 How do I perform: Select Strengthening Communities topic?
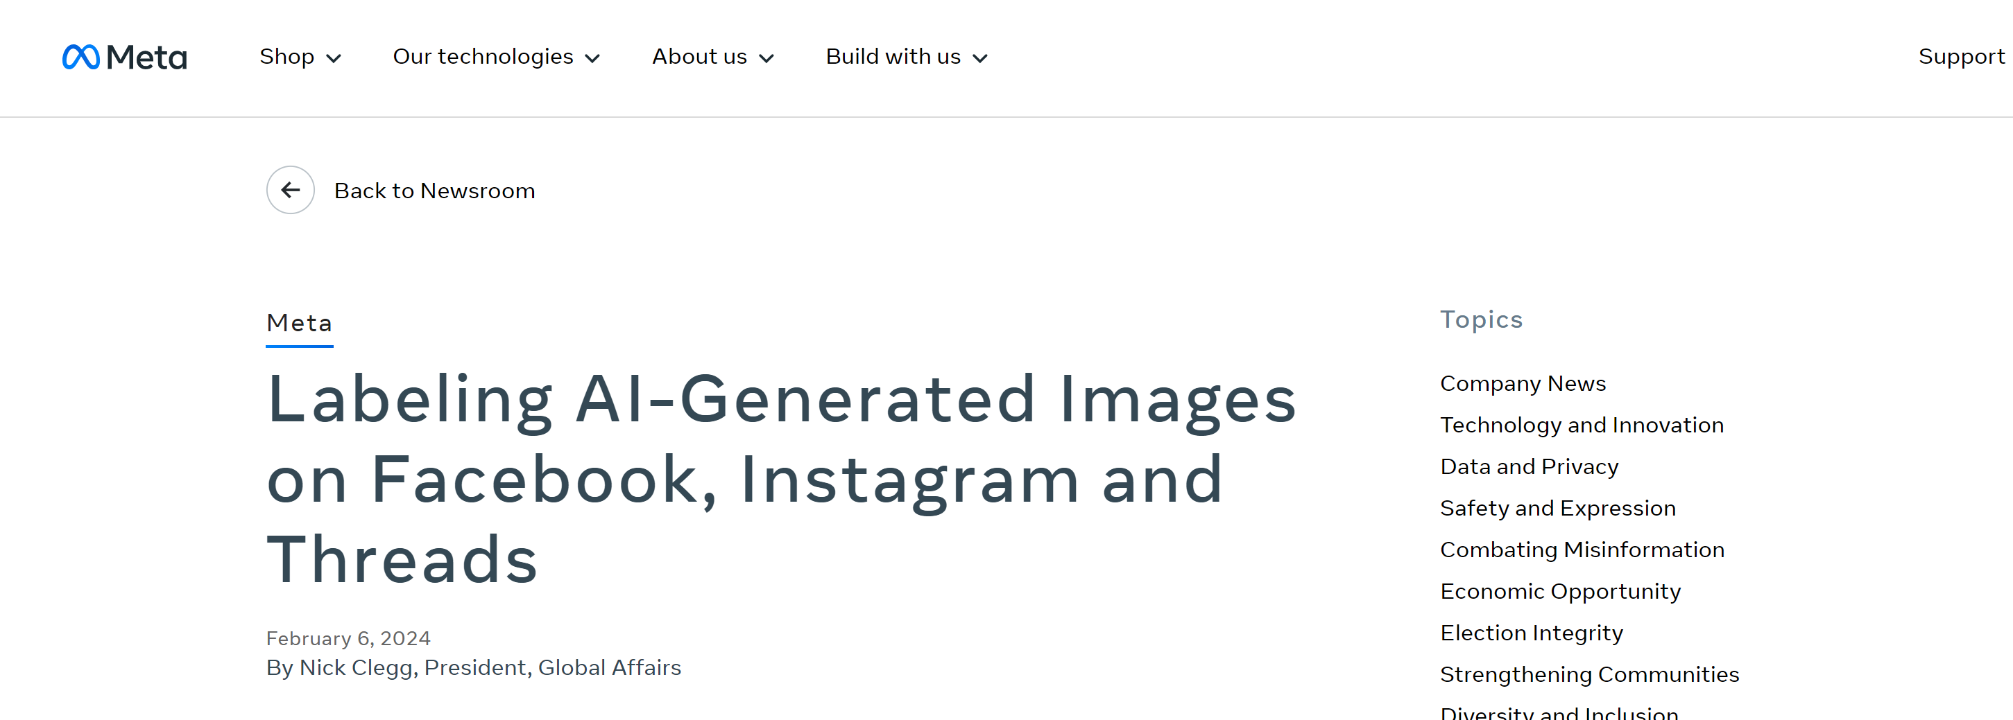(1588, 674)
